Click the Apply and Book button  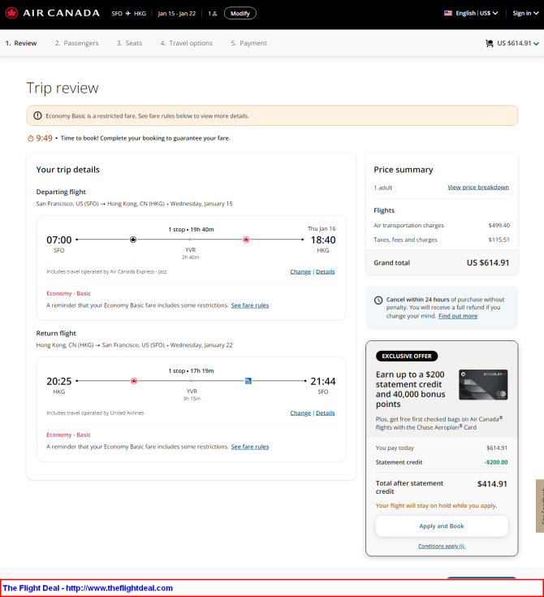coord(442,526)
